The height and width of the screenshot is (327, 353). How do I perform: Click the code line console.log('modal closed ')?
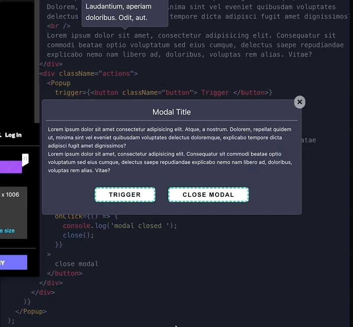120,226
